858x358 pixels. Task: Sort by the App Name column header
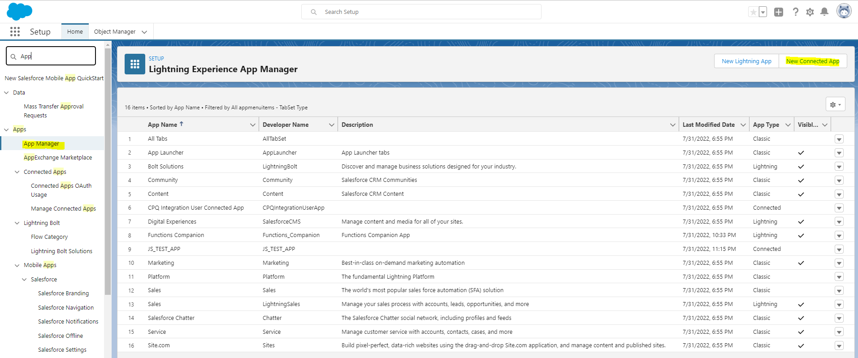click(x=162, y=125)
